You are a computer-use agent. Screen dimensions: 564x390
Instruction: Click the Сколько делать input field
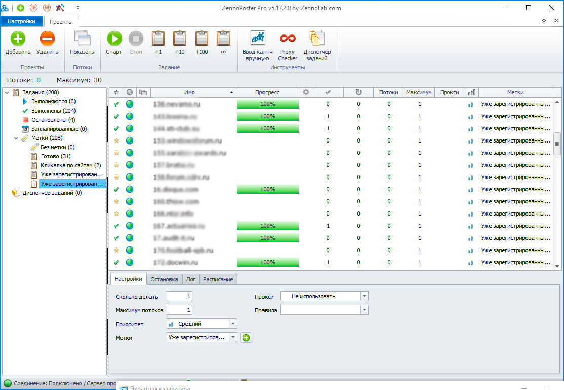pyautogui.click(x=179, y=297)
